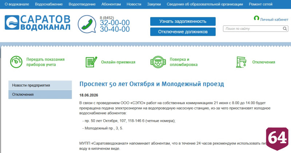The width and height of the screenshot is (291, 153).
Task: Open the Личный кабинет link
Action: point(274,20)
